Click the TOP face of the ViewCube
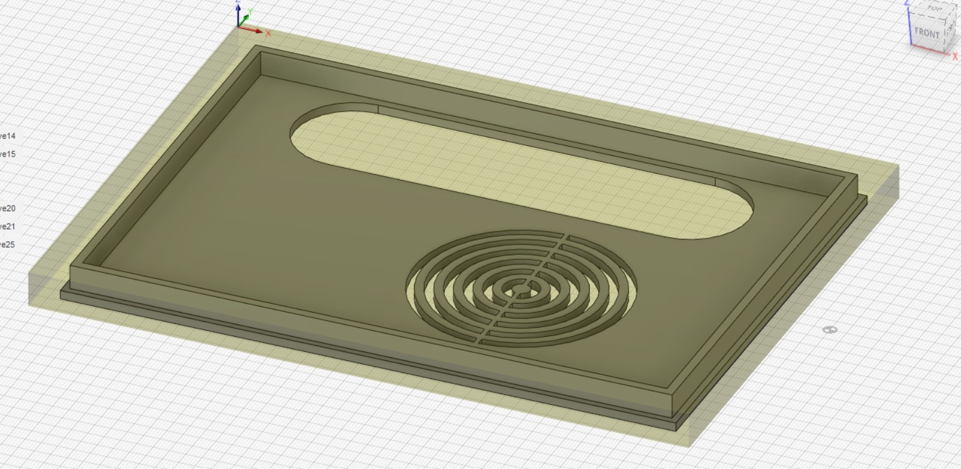The width and height of the screenshot is (961, 469). (933, 9)
